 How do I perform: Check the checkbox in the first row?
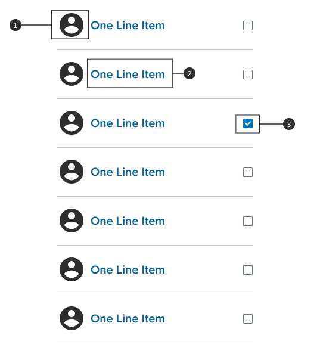pyautogui.click(x=248, y=26)
